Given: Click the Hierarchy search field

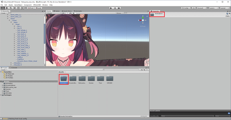Looking at the screenshot, I should (x=26, y=13).
